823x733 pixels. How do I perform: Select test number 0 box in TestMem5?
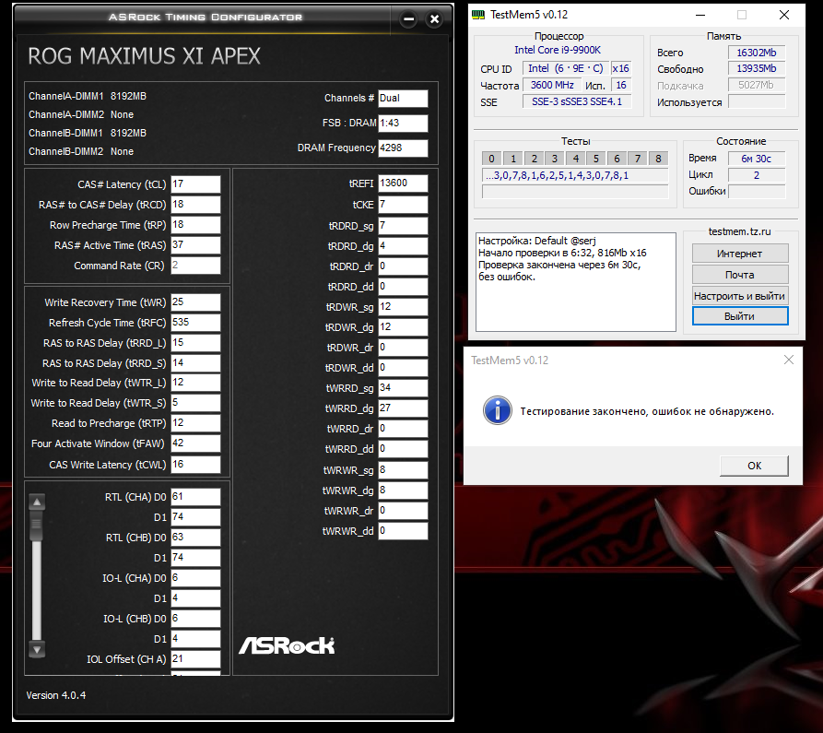[491, 159]
